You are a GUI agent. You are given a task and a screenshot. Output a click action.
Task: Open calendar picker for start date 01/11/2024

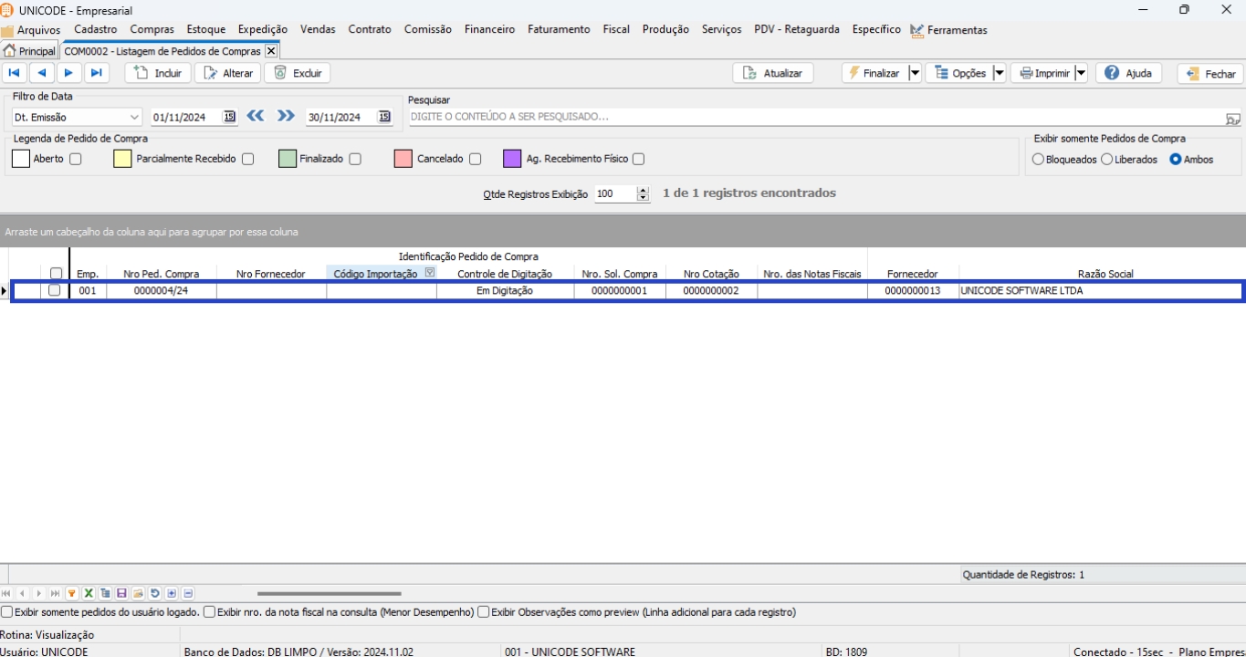click(x=229, y=117)
